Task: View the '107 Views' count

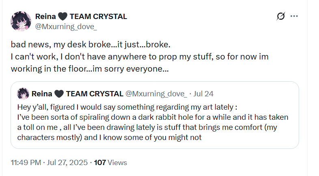Action: point(110,163)
